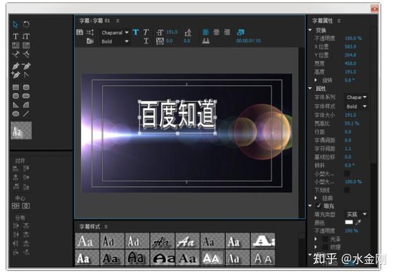This screenshot has height=276, width=397.
Task: Select the Rounded Corner Rectangle tool
Action: (26, 87)
